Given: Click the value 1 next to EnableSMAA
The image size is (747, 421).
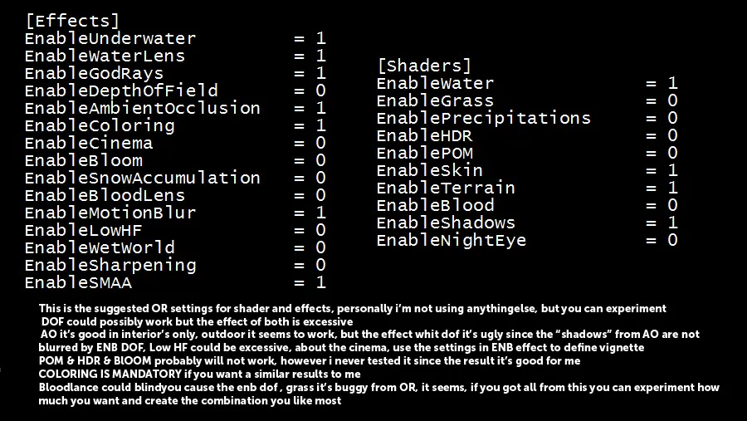Looking at the screenshot, I should tap(321, 282).
